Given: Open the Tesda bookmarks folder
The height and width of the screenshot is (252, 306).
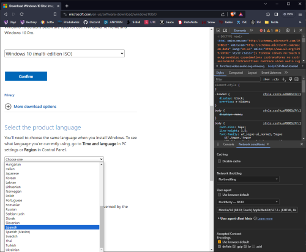Looking at the screenshot, I should point(272,22).
